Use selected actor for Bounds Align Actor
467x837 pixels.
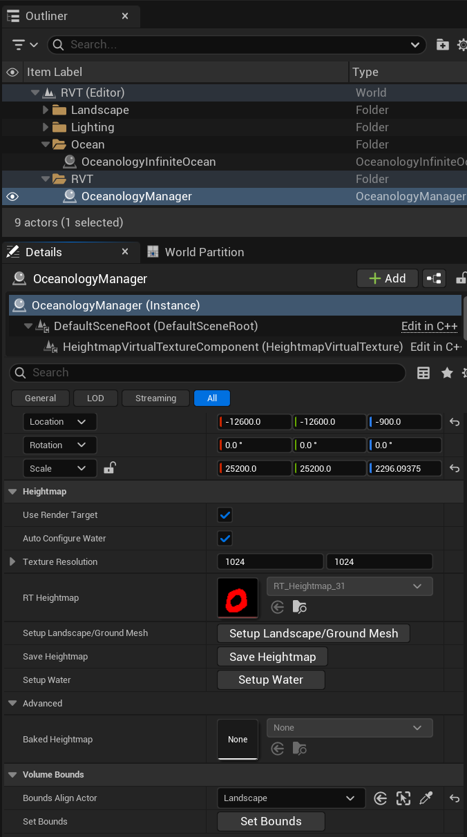(380, 798)
